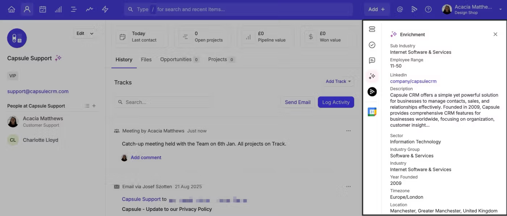Open the account menu arrow next to Acacia

point(500,10)
